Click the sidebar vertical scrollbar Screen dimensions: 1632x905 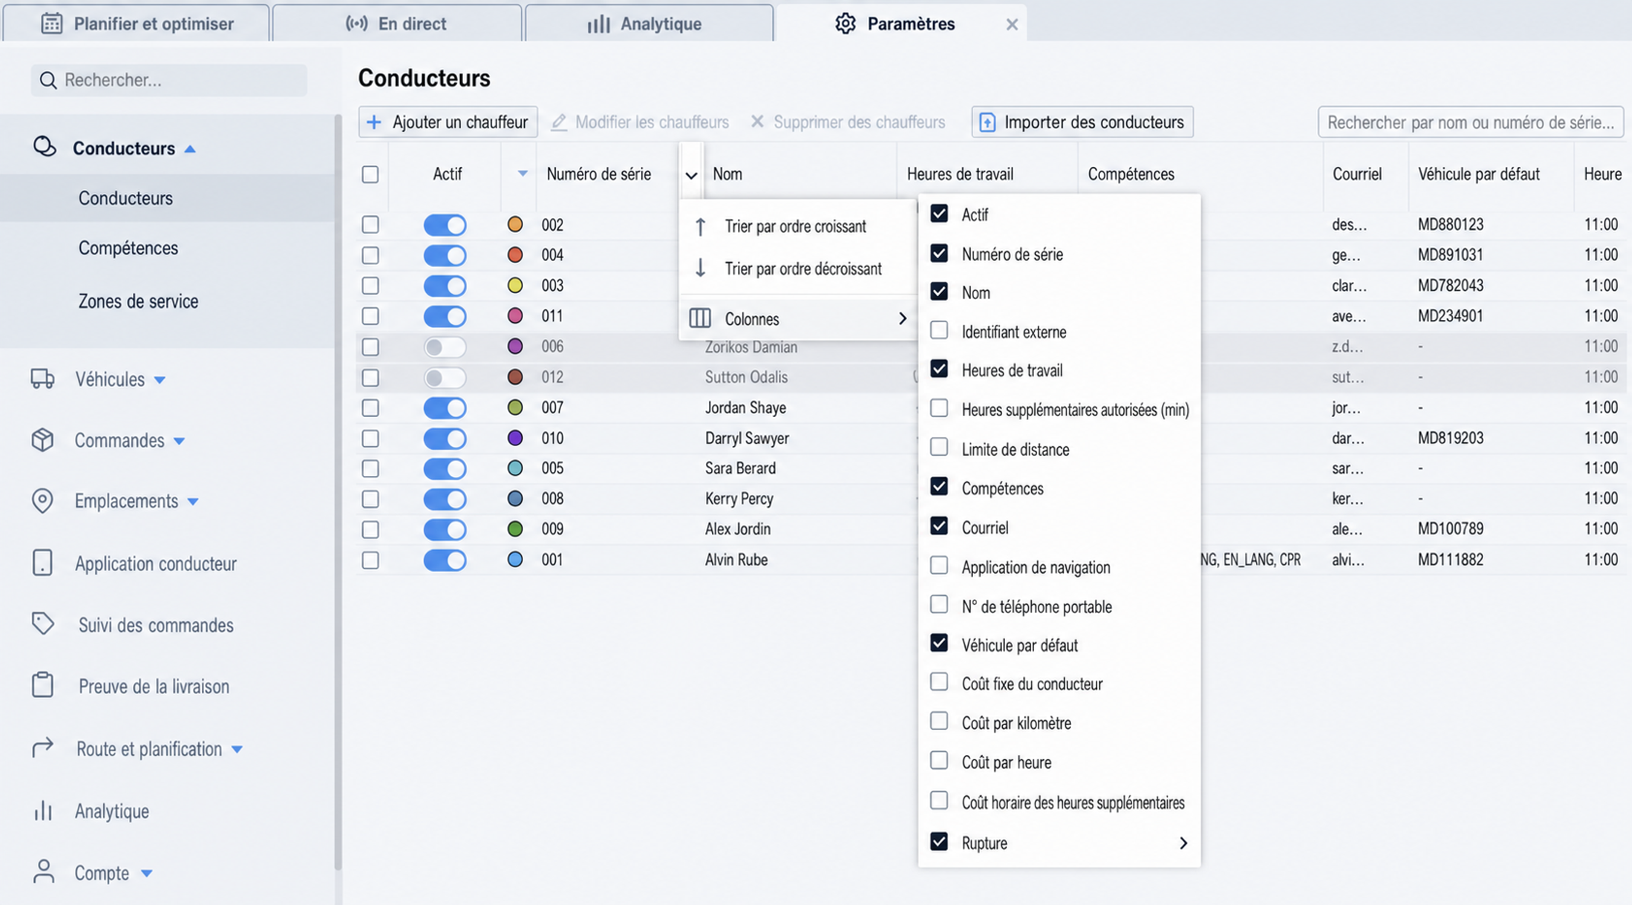coord(338,491)
